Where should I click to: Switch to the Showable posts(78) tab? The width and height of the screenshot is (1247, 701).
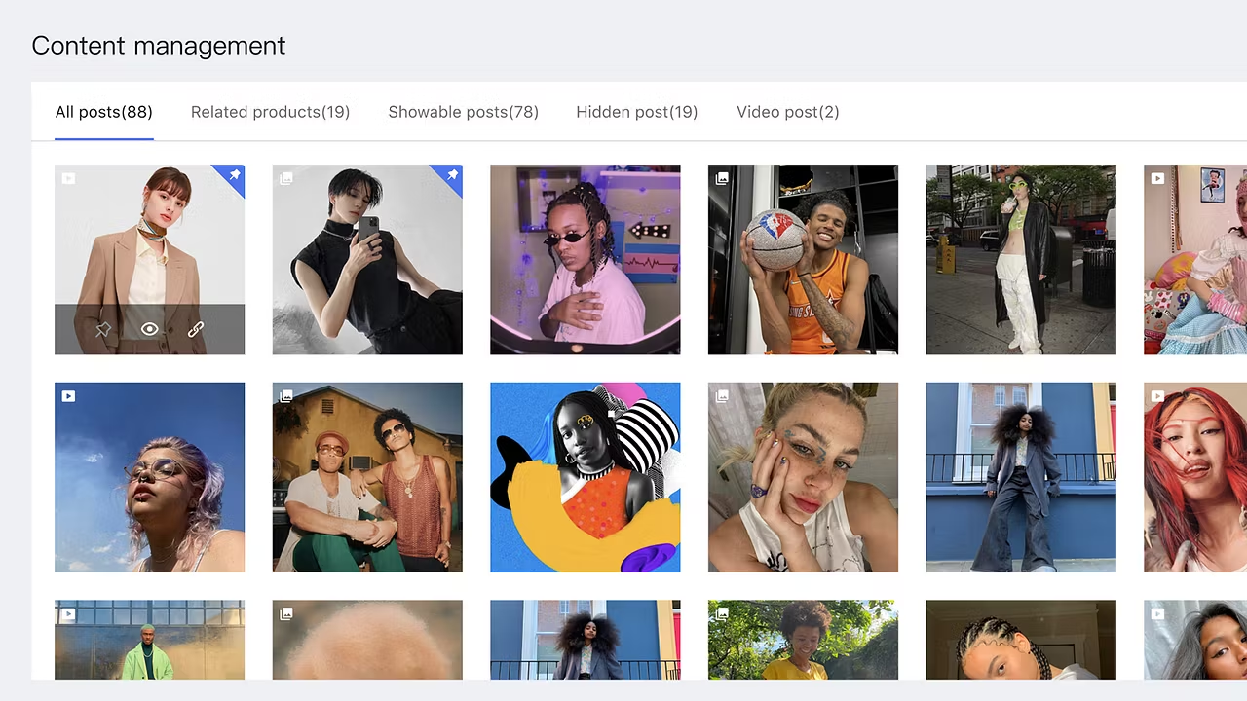tap(463, 112)
